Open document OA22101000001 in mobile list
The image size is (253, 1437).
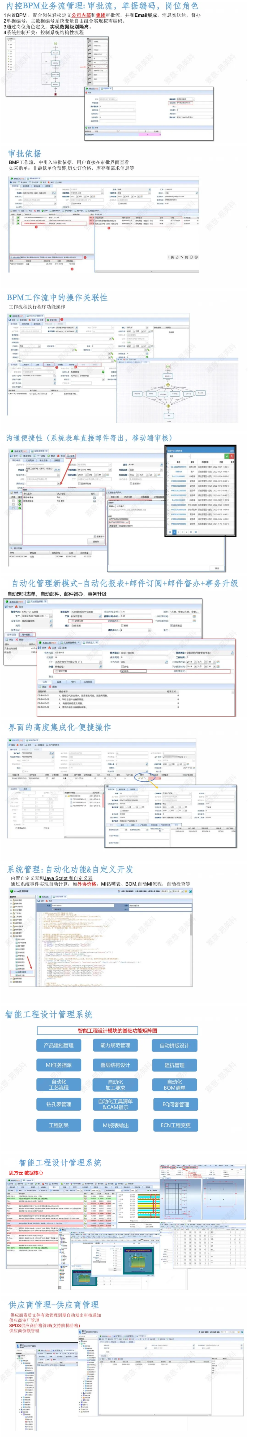point(179,477)
